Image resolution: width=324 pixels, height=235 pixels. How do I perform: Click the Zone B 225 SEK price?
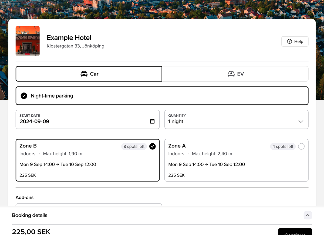tap(28, 175)
